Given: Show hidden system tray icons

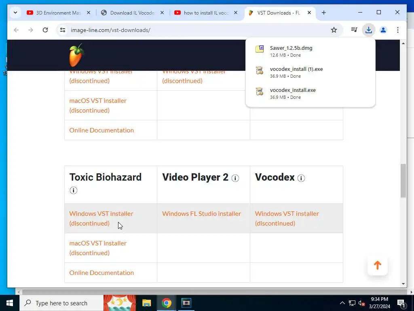Looking at the screenshot, I should pos(342,303).
